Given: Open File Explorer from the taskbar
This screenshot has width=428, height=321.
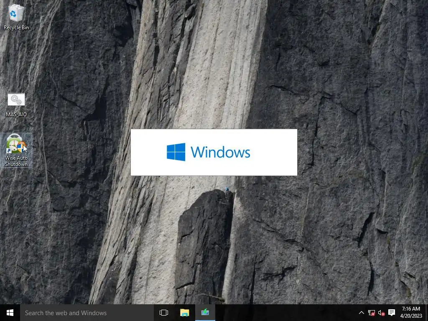Looking at the screenshot, I should [184, 313].
